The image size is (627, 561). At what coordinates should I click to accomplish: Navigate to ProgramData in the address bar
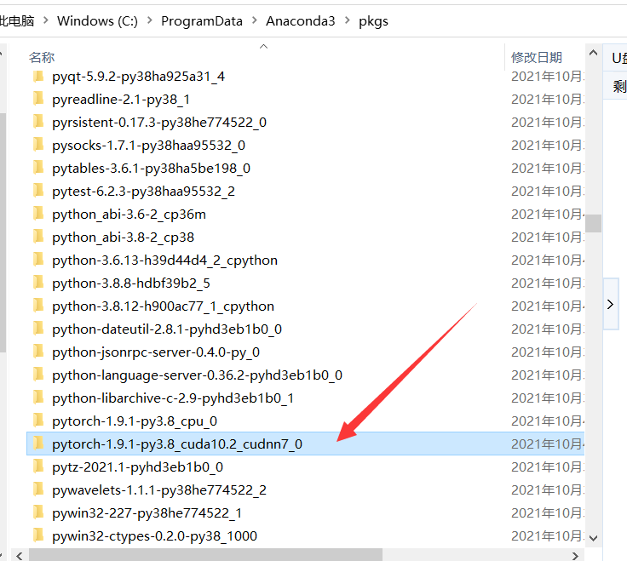pyautogui.click(x=202, y=20)
